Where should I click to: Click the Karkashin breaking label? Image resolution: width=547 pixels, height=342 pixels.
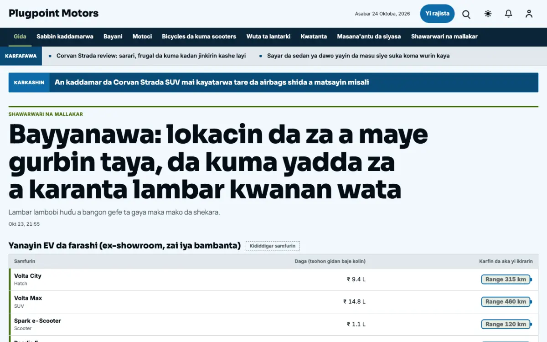pos(29,83)
